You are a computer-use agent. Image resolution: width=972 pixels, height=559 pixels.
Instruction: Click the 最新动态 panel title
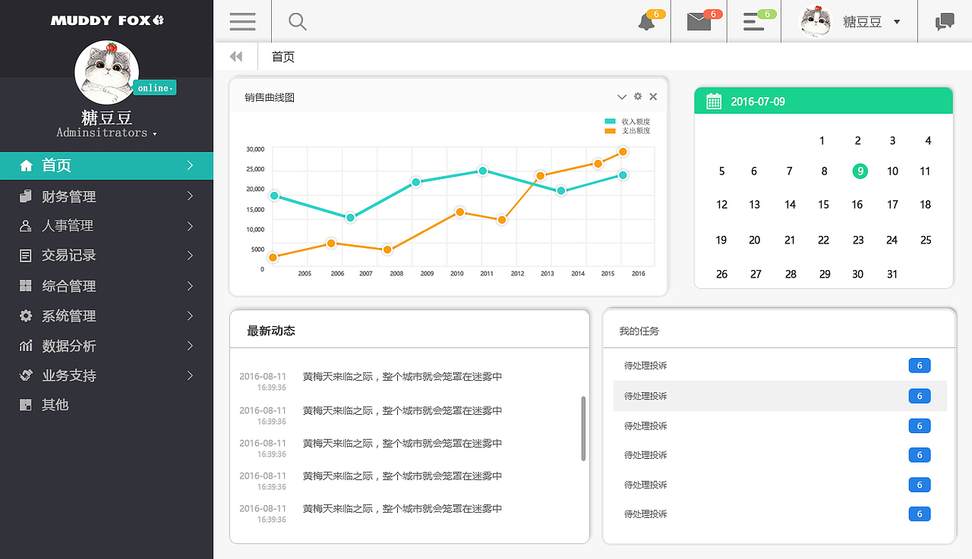271,331
